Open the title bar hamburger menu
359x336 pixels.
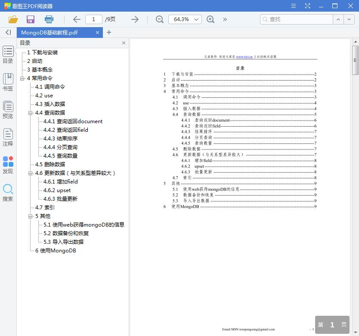(293, 6)
